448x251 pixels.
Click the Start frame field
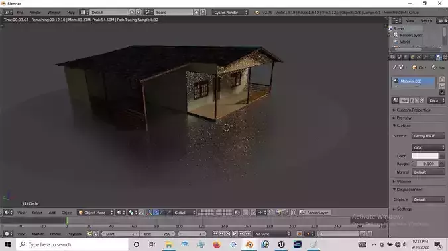point(119,234)
